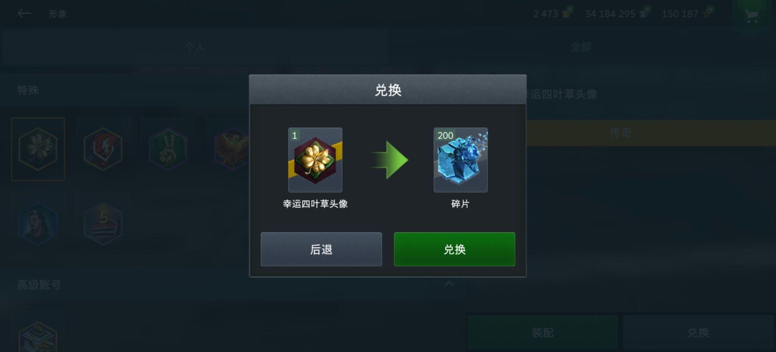
Task: Click the bottom-right 兑换 button
Action: pos(698,332)
